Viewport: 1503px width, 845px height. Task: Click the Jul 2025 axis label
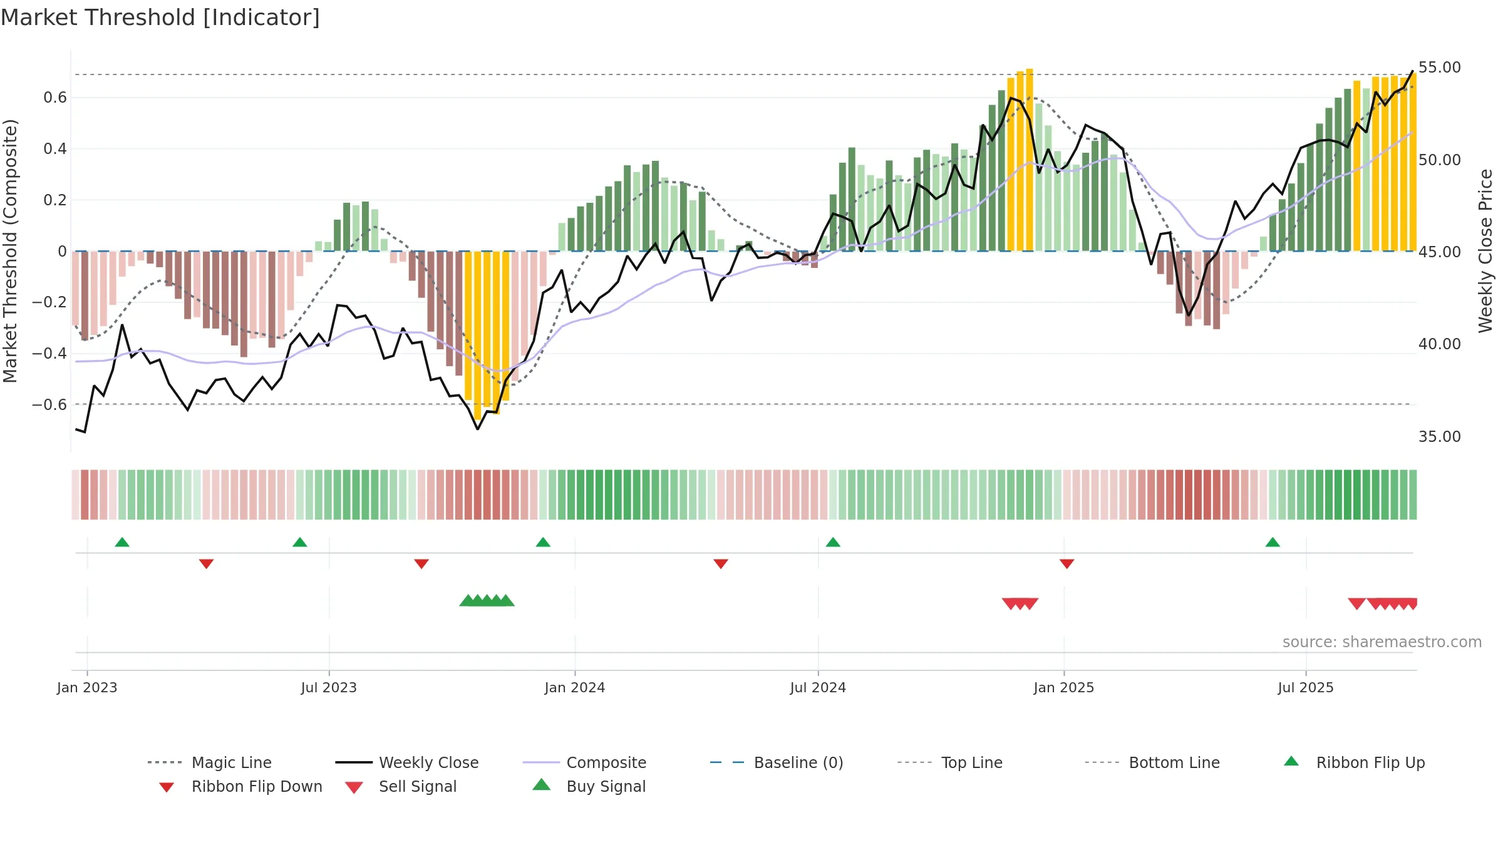point(1306,688)
